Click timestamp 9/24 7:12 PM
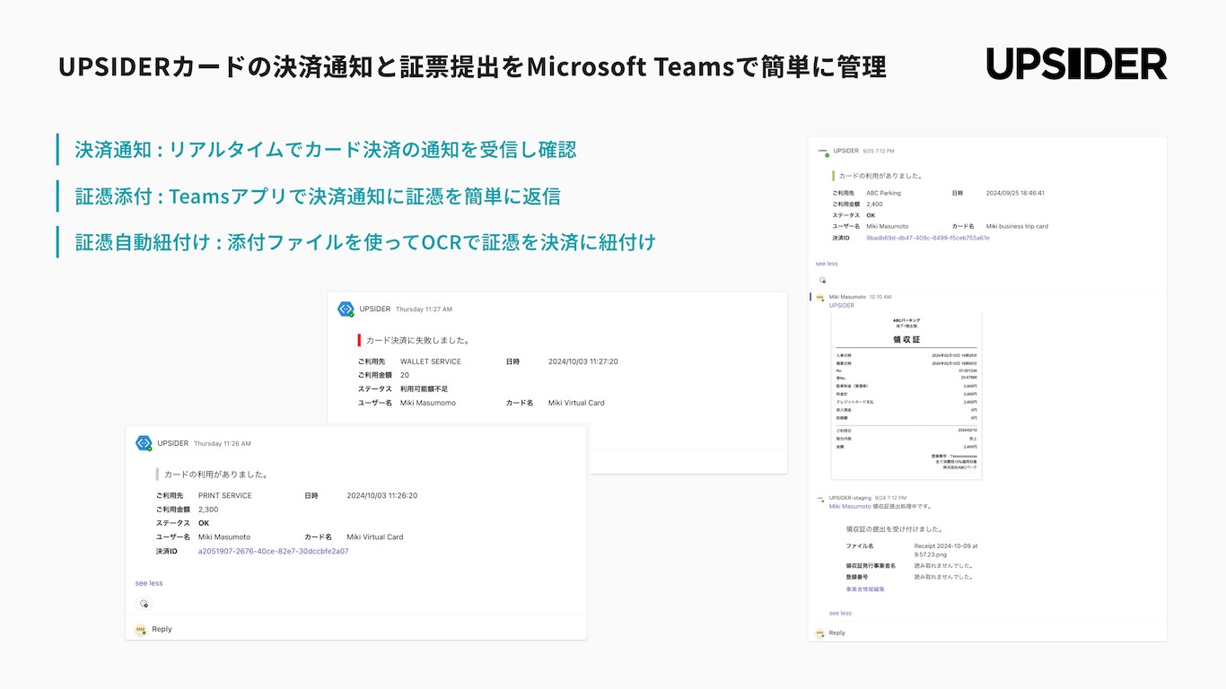 pyautogui.click(x=889, y=498)
